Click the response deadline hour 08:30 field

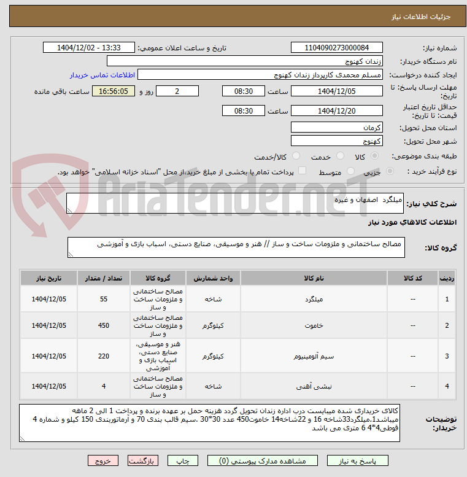(x=244, y=91)
